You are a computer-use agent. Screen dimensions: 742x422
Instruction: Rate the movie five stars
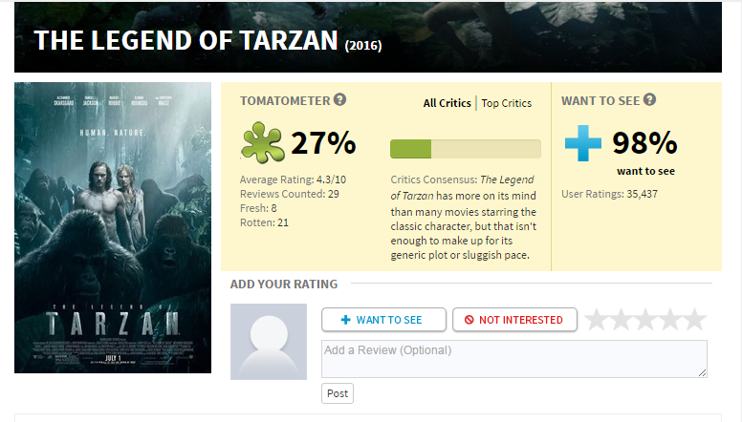[695, 320]
